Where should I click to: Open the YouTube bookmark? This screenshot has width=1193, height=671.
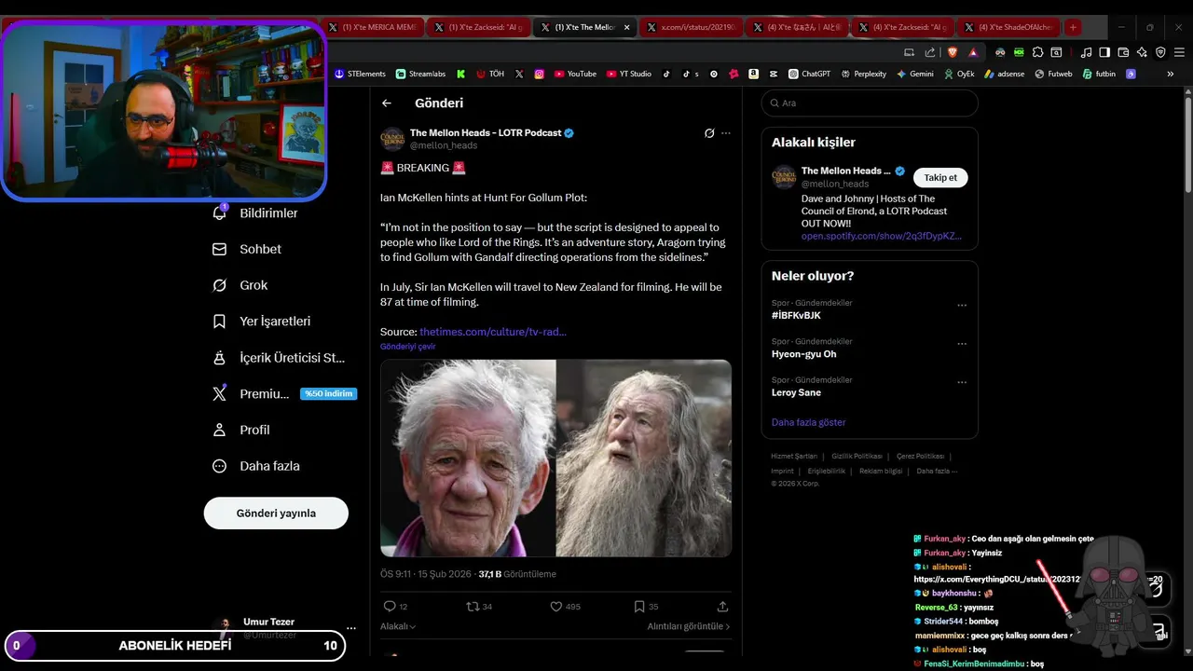[575, 74]
